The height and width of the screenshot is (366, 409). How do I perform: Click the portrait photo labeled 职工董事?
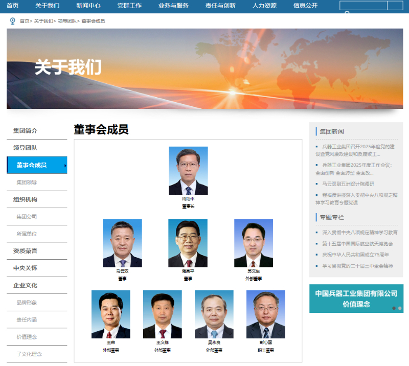tap(265, 314)
